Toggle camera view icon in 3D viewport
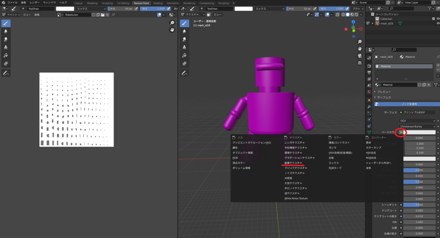This screenshot has width=440, height=238. click(x=360, y=56)
